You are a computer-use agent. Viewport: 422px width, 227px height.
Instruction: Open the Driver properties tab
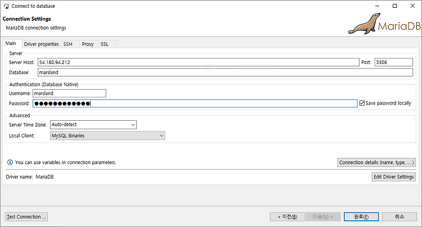pos(41,44)
